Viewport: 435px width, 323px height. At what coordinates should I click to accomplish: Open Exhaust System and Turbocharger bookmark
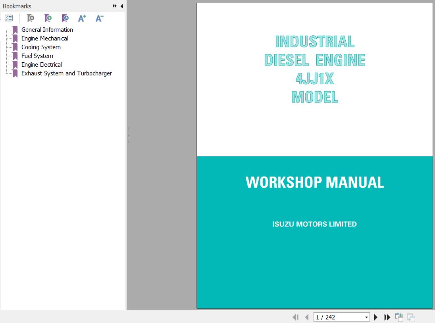point(66,73)
